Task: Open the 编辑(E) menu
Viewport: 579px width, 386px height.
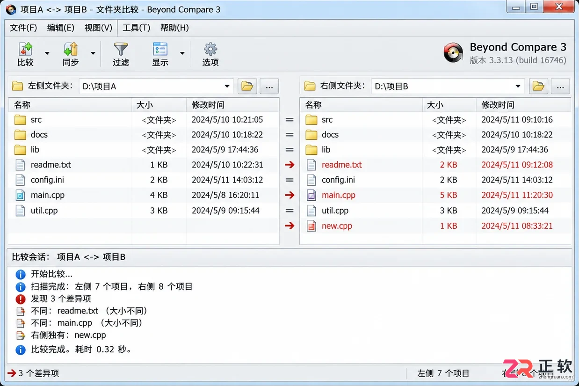Action: click(61, 28)
